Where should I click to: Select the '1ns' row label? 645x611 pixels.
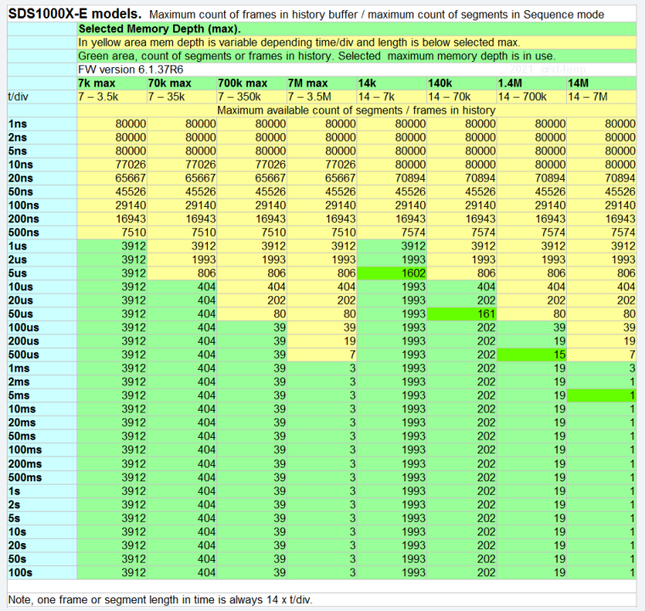click(x=42, y=124)
